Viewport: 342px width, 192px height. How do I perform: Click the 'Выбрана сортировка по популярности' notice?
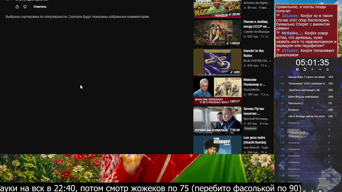click(77, 17)
